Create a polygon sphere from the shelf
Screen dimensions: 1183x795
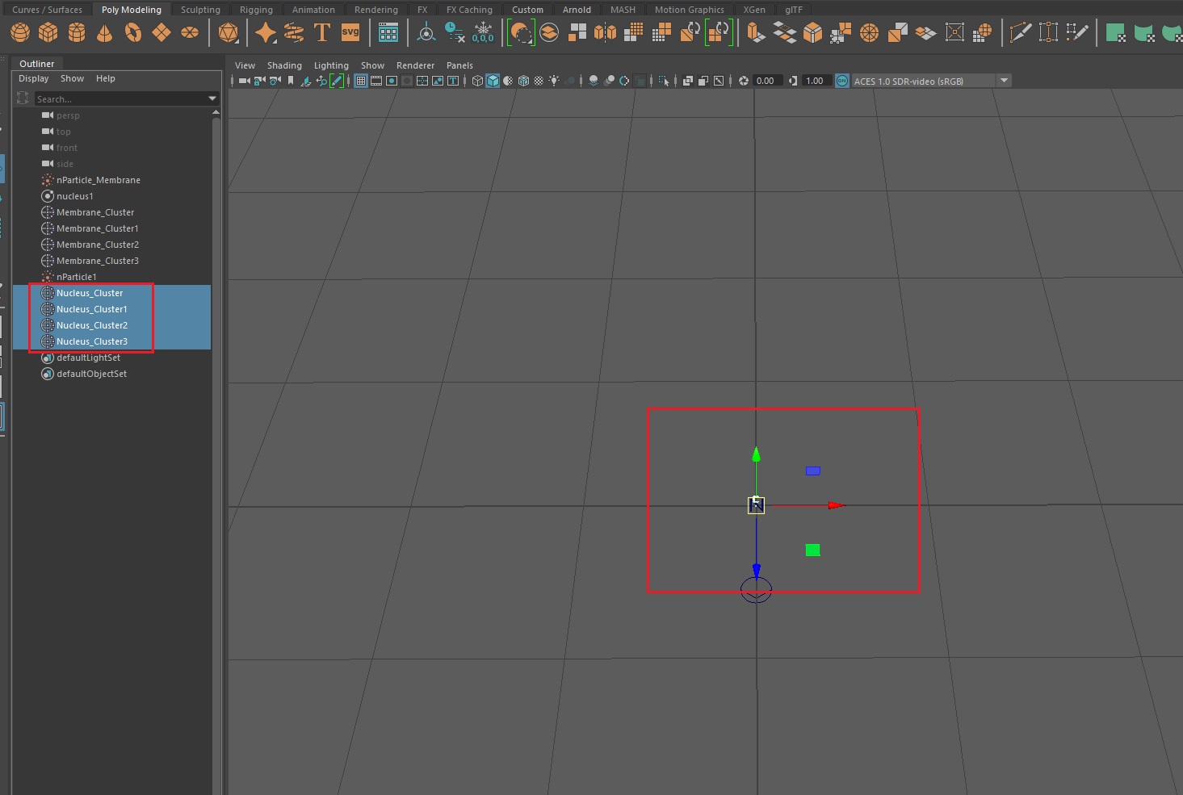click(x=20, y=33)
